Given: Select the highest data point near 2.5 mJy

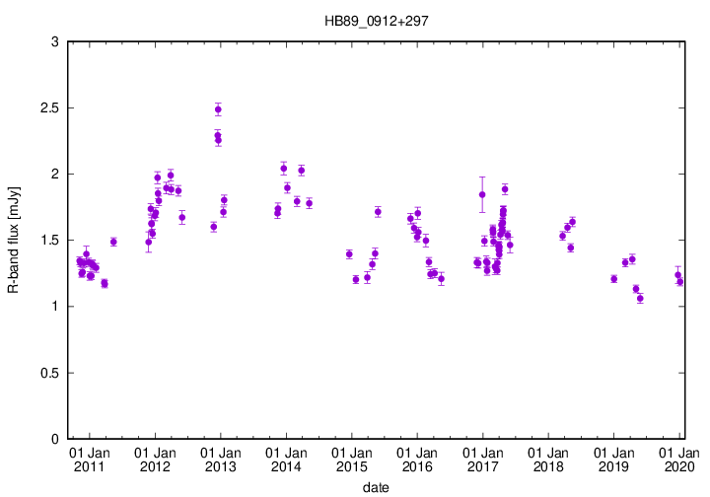Looking at the screenshot, I should coord(218,109).
